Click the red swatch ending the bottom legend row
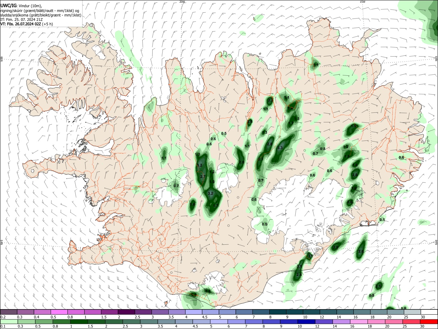The image size is (438, 329). (x=429, y=322)
